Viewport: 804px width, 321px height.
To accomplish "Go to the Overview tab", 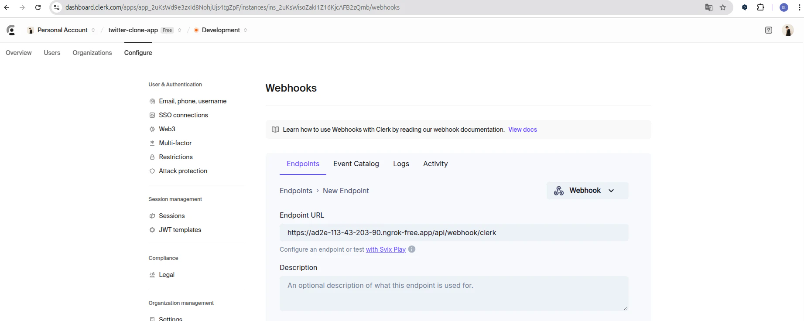I will [x=19, y=53].
